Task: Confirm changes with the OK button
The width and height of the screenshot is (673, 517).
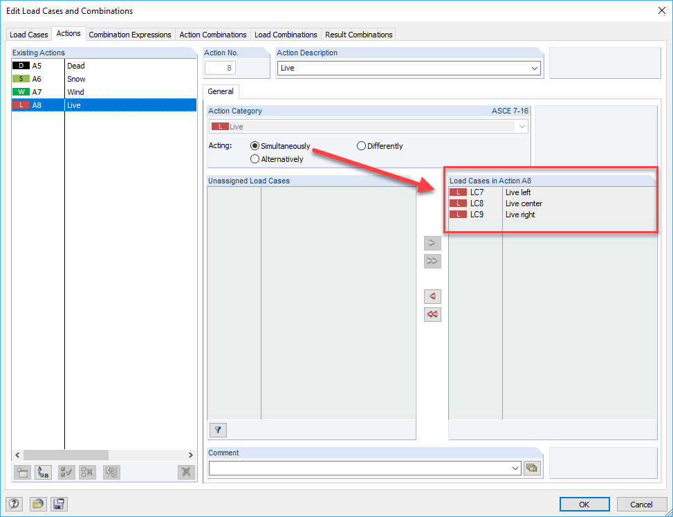Action: pyautogui.click(x=584, y=504)
